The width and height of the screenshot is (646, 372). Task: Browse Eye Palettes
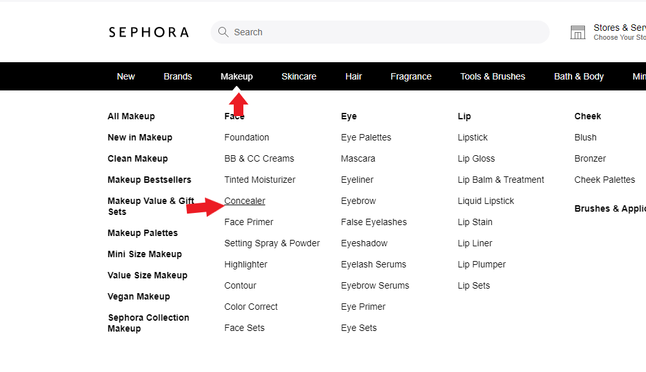click(366, 137)
